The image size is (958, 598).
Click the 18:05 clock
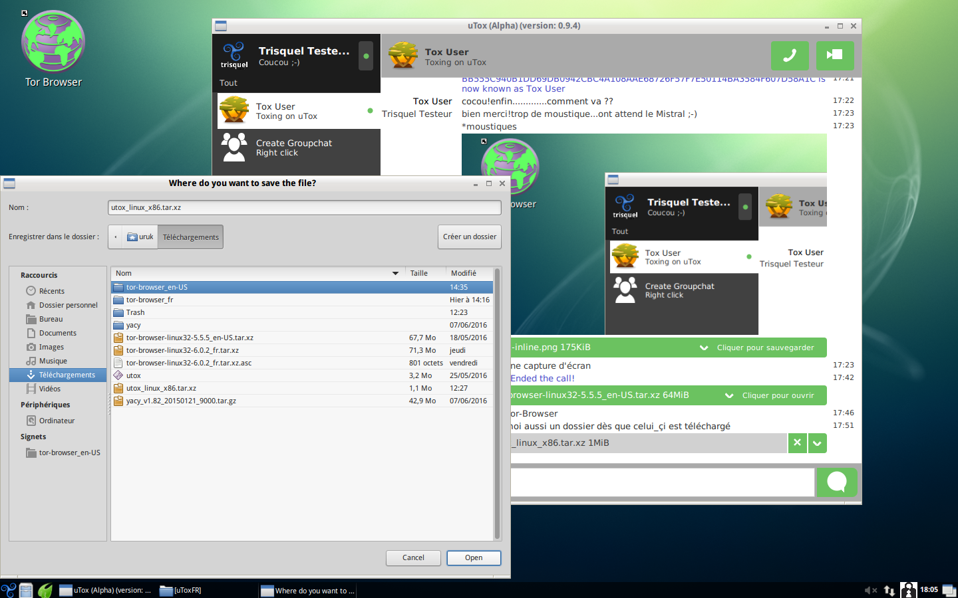pyautogui.click(x=929, y=590)
